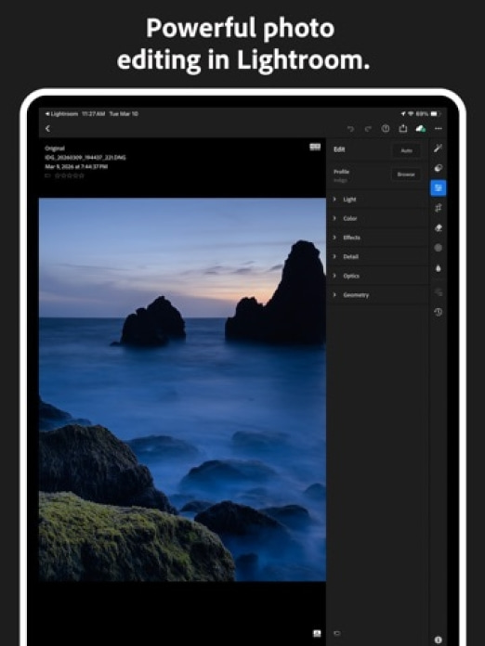The height and width of the screenshot is (646, 485).
Task: Redo the last edit
Action: [368, 129]
